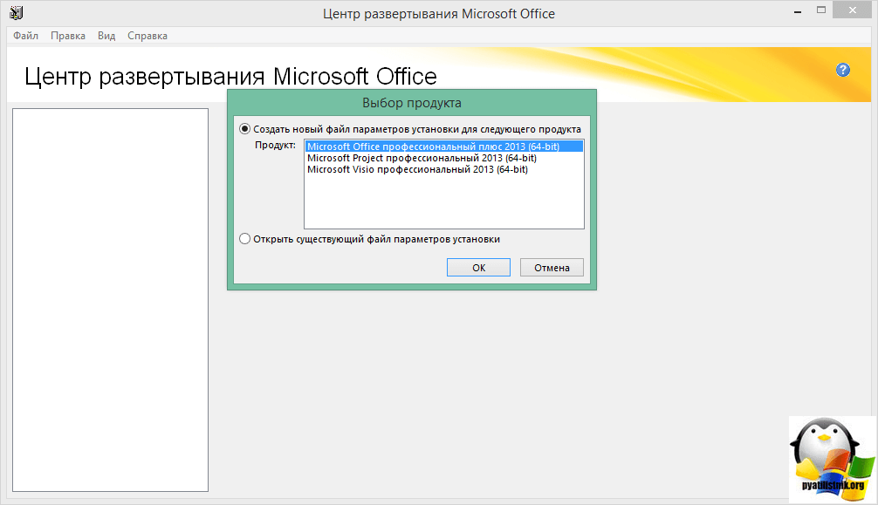
Task: Open the Правка menu
Action: pos(68,36)
